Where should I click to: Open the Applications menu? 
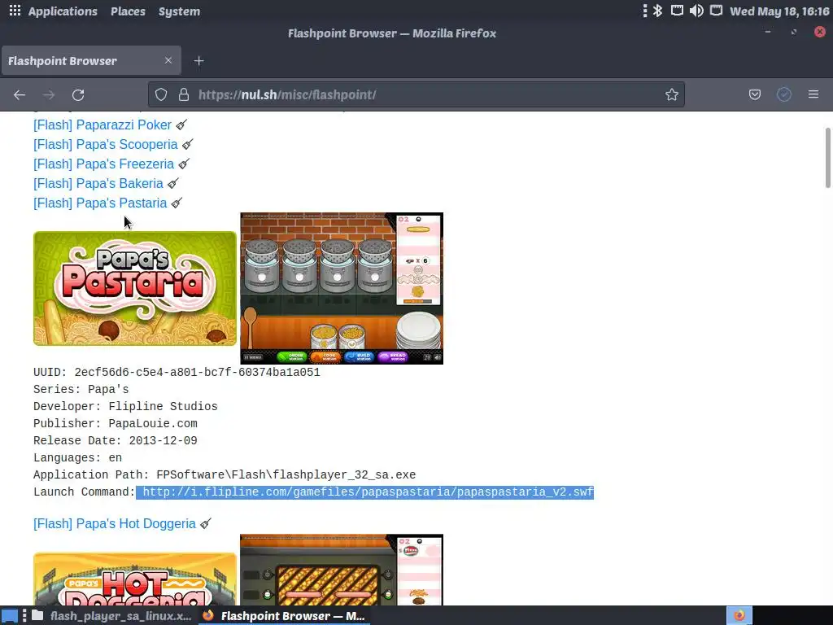(63, 11)
